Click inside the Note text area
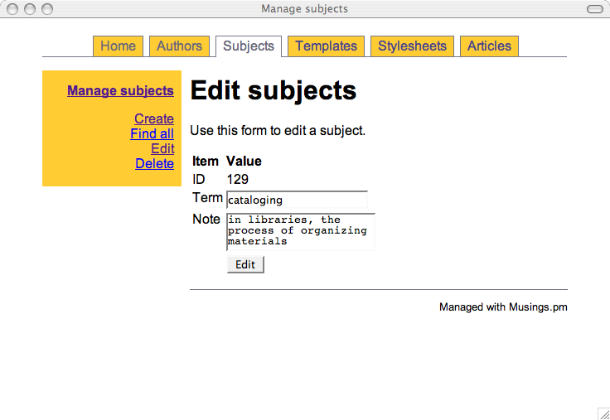The width and height of the screenshot is (610, 420). pyautogui.click(x=300, y=231)
